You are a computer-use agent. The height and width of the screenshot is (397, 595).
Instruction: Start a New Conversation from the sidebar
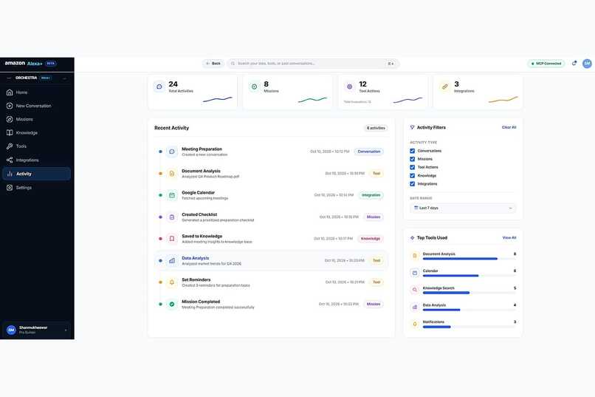click(x=36, y=106)
